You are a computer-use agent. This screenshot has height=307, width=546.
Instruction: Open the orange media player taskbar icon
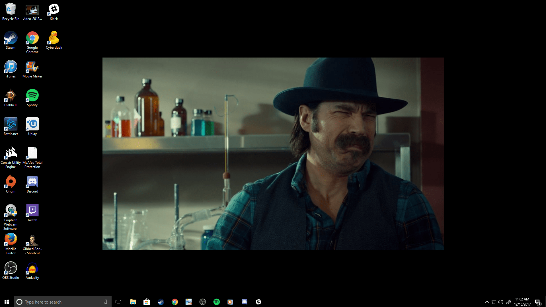pyautogui.click(x=230, y=302)
